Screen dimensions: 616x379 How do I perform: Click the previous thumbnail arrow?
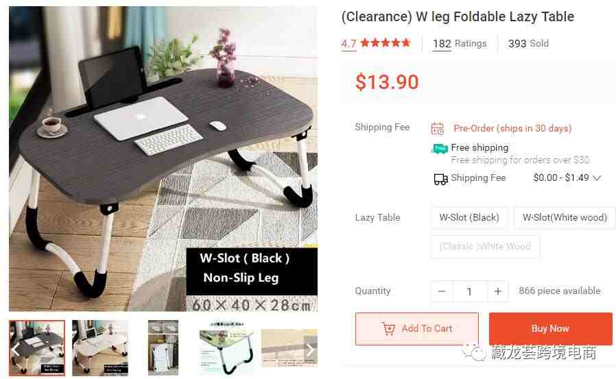pos(15,348)
